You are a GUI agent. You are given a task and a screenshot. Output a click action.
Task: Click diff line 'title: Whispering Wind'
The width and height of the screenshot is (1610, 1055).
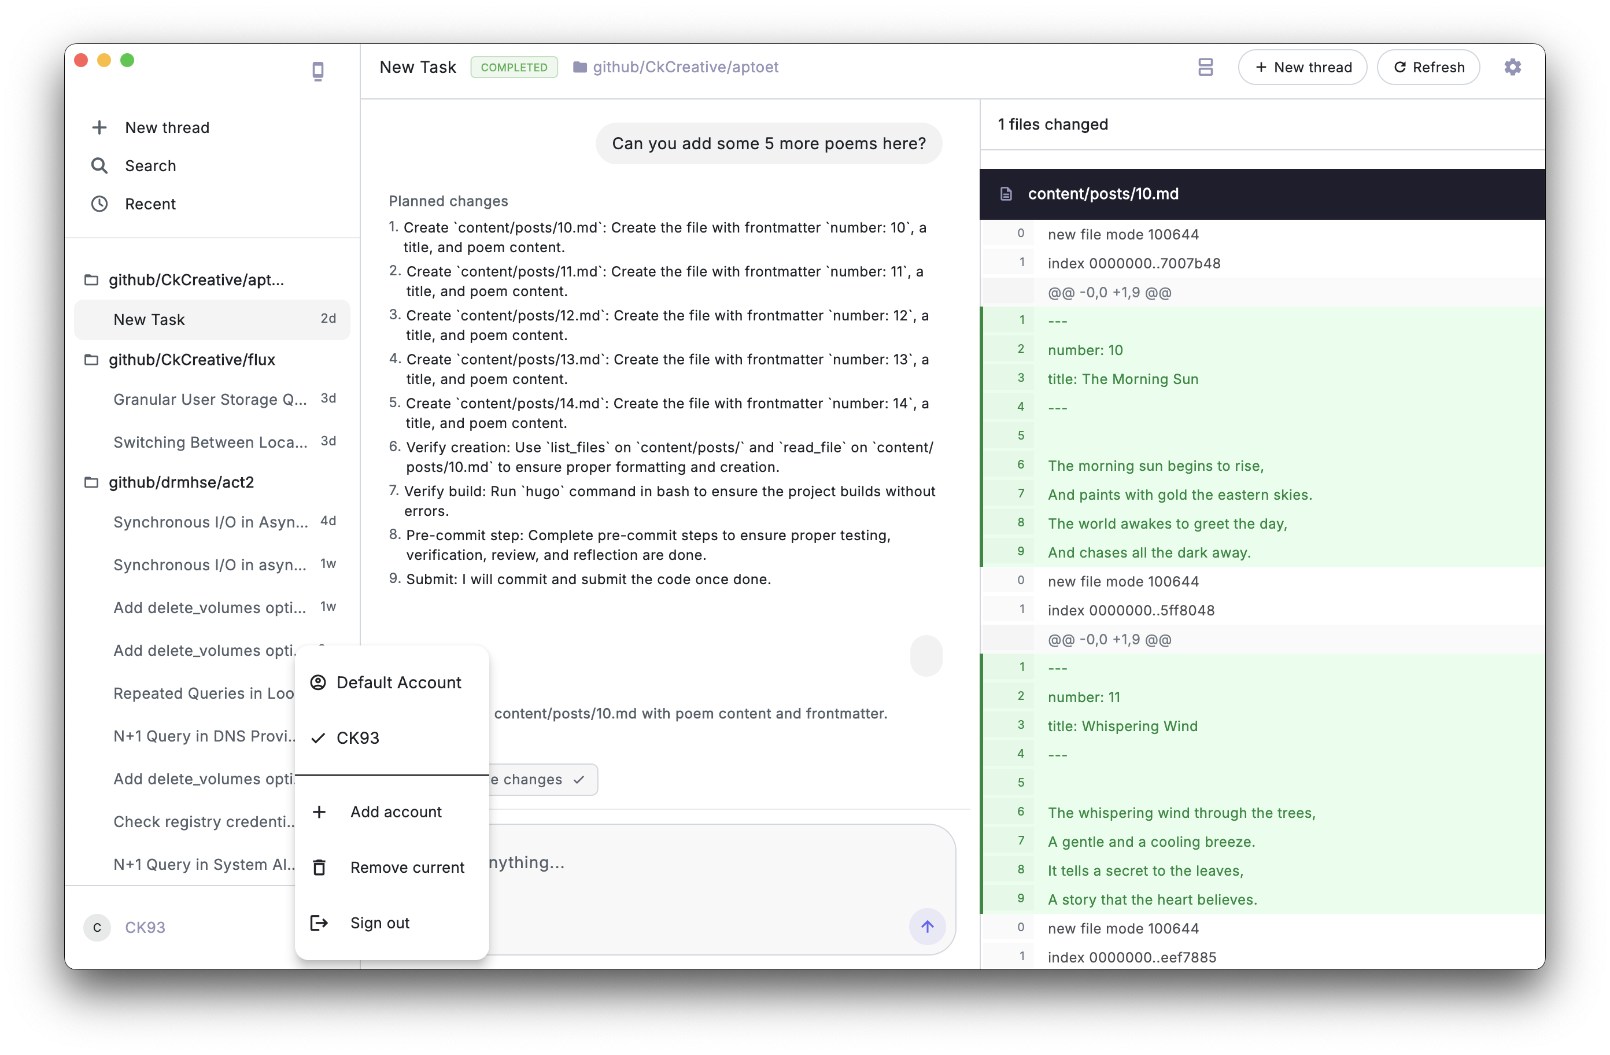point(1122,726)
